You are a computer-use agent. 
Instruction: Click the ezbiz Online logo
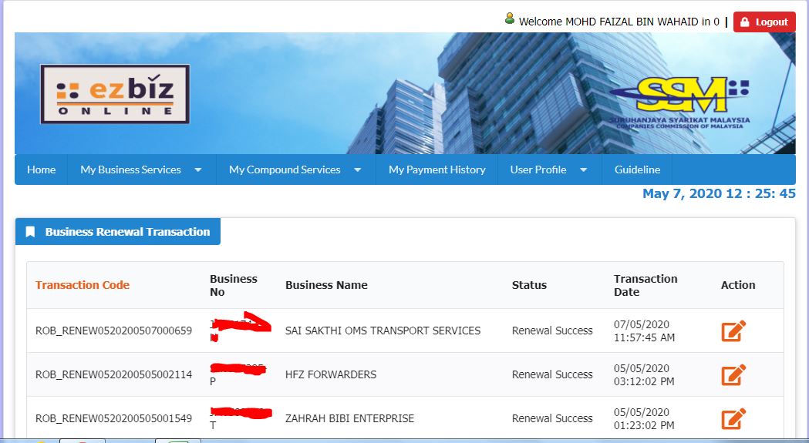pyautogui.click(x=115, y=94)
